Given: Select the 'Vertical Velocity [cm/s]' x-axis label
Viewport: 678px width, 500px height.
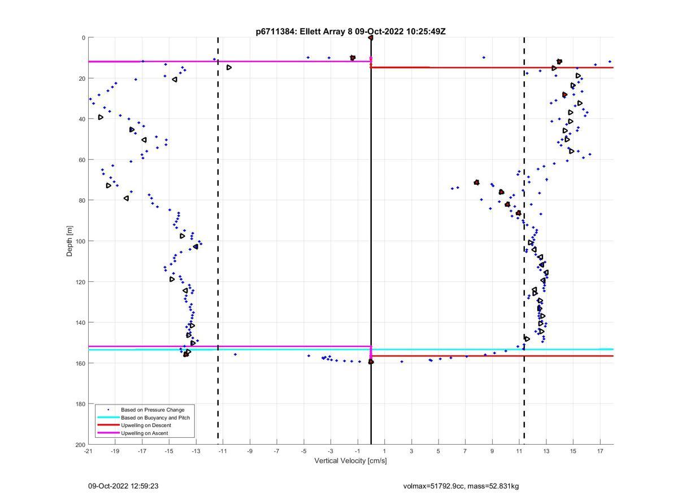Looking at the screenshot, I should tap(350, 460).
